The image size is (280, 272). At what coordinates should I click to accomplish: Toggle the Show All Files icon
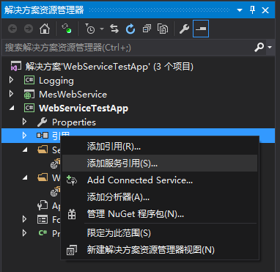163,29
